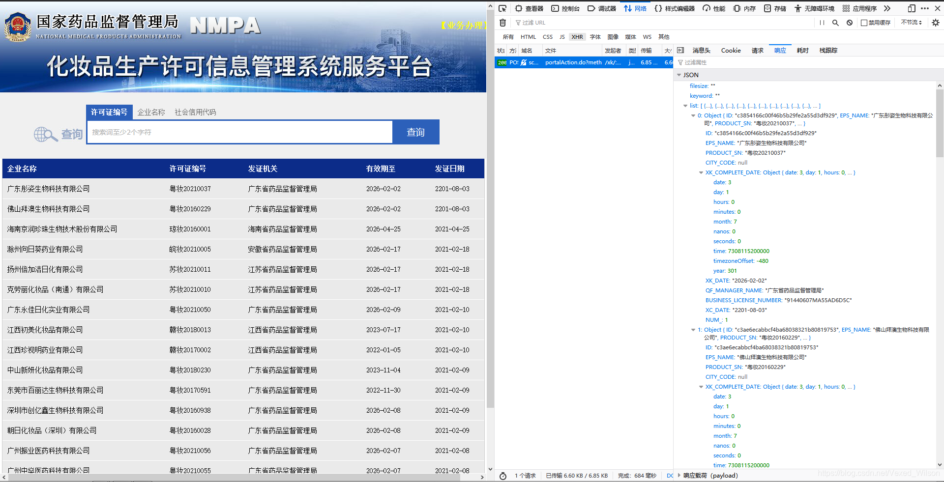Show more devtools tabs via double chevron
This screenshot has width=944, height=482.
click(887, 8)
